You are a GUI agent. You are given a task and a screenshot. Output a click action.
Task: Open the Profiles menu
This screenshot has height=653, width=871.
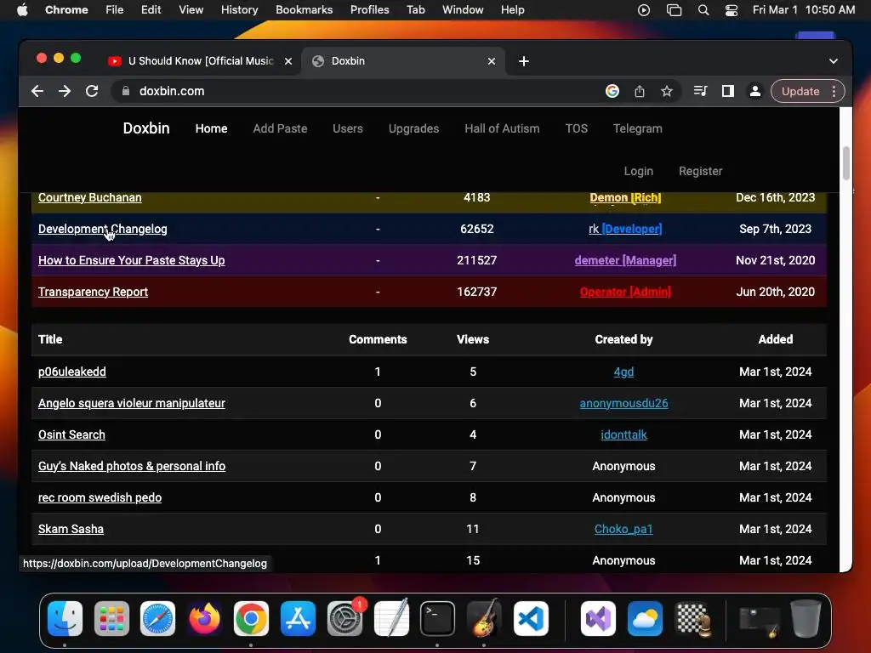[x=369, y=9]
